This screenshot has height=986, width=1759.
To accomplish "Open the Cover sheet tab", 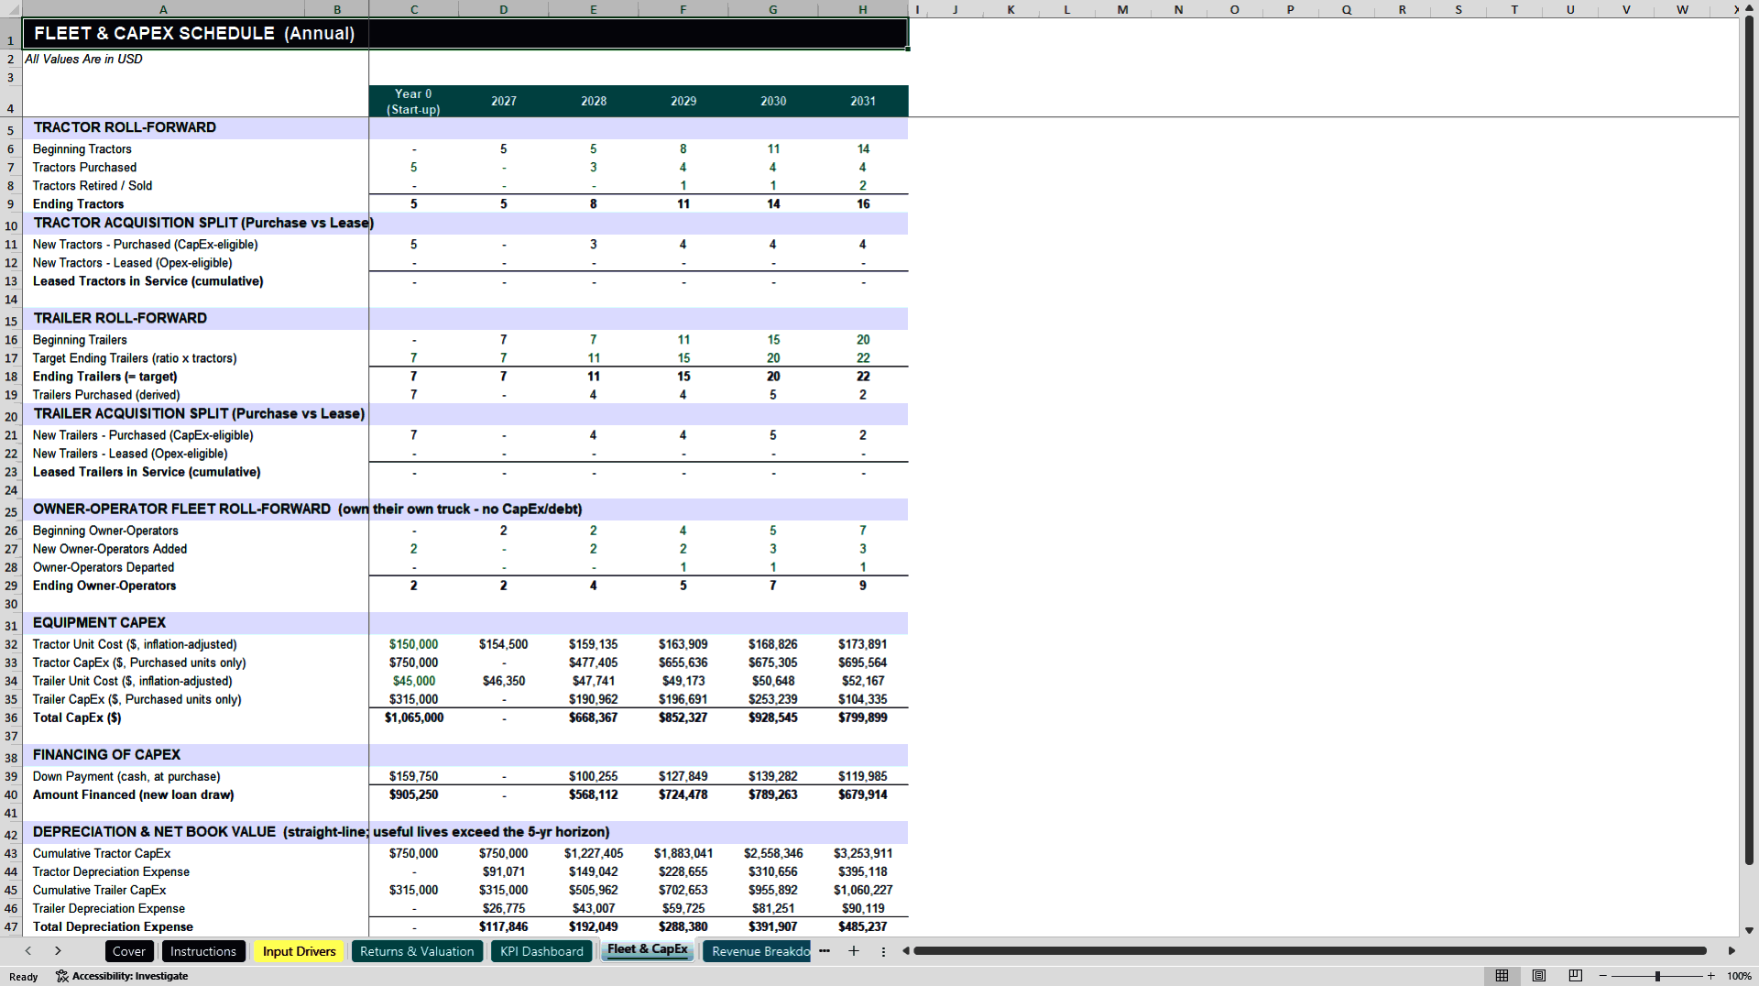I will [x=129, y=951].
